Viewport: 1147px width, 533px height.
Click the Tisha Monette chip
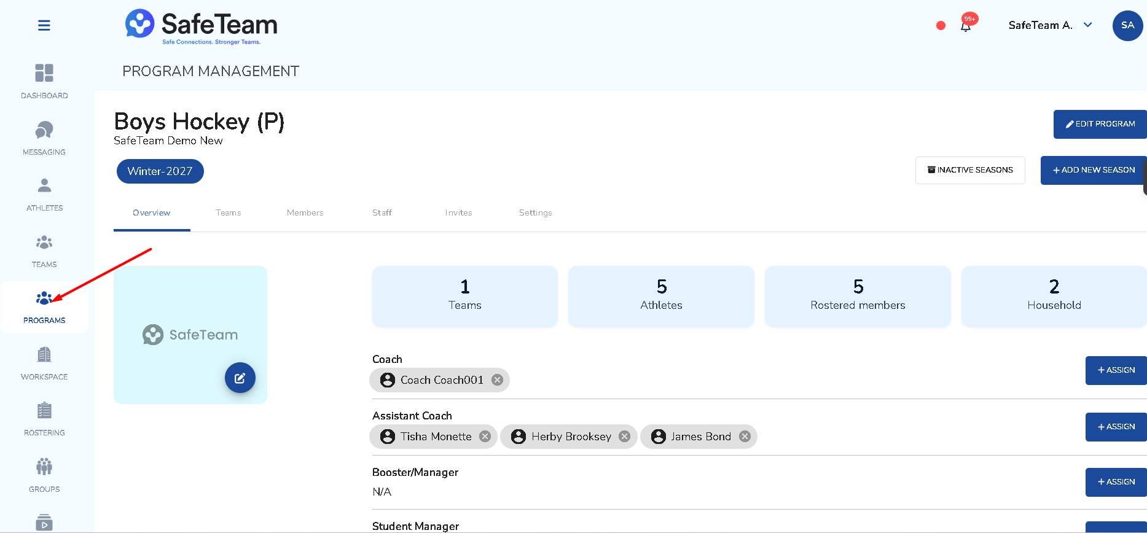point(433,437)
